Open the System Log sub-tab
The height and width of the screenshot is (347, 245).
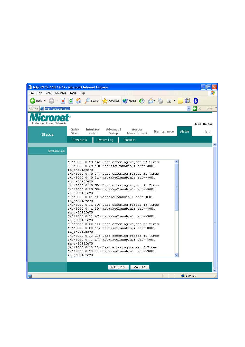click(105, 140)
